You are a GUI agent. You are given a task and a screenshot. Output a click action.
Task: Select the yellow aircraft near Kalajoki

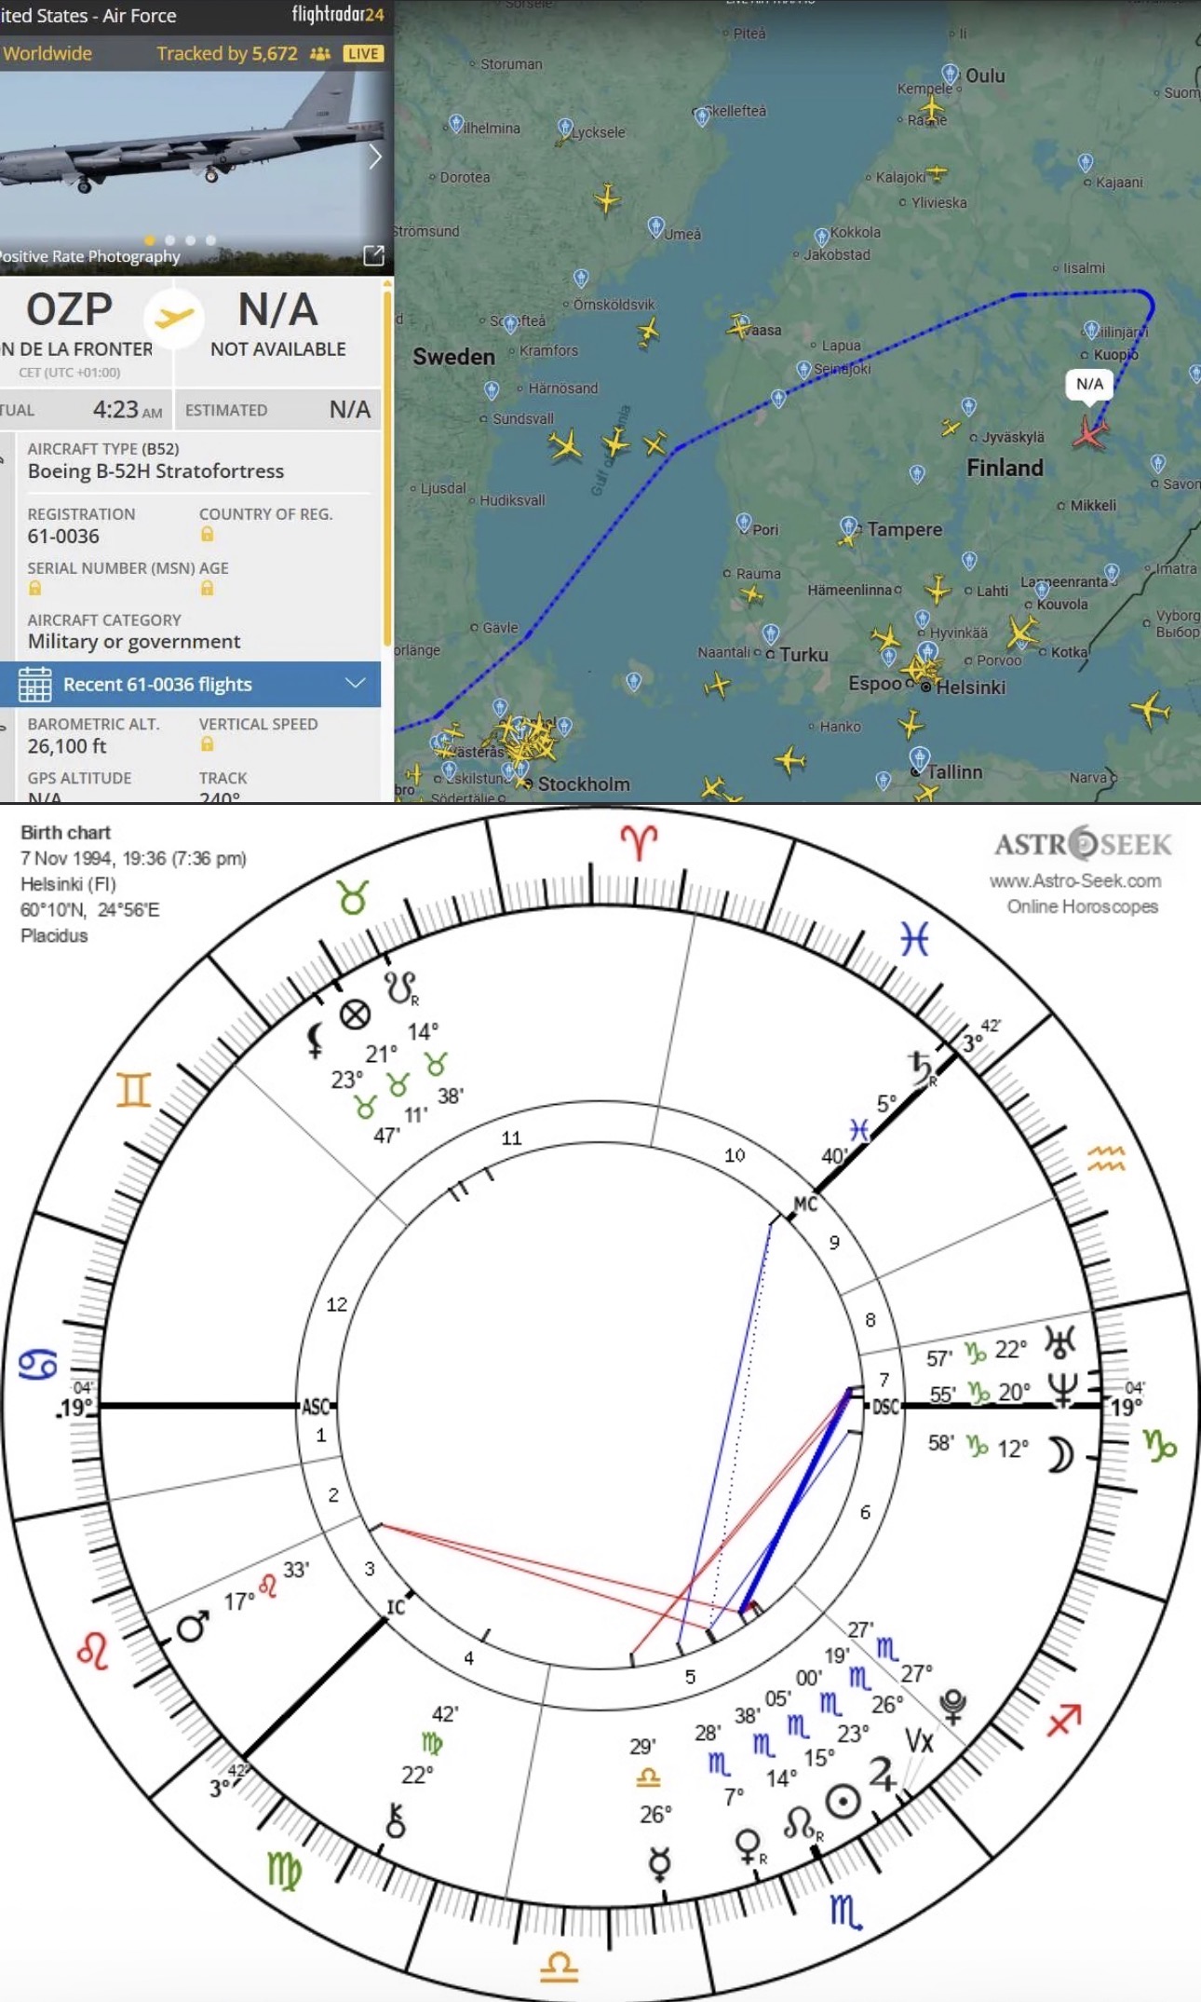click(938, 173)
